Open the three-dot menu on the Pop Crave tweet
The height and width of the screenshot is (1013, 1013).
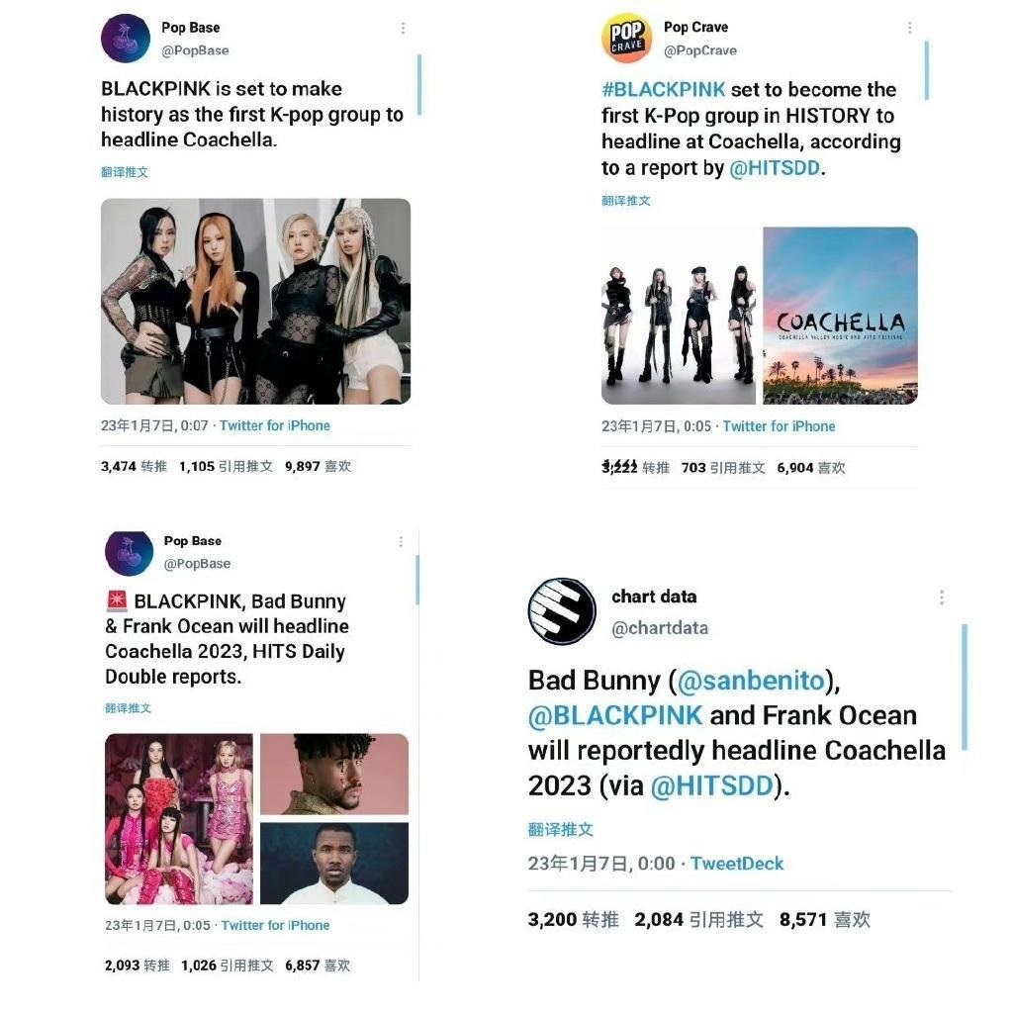click(x=910, y=27)
